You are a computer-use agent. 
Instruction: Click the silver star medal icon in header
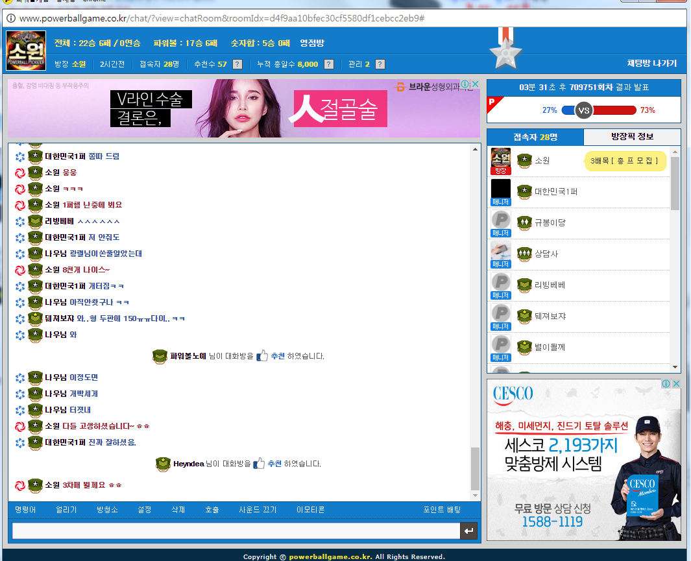point(505,49)
